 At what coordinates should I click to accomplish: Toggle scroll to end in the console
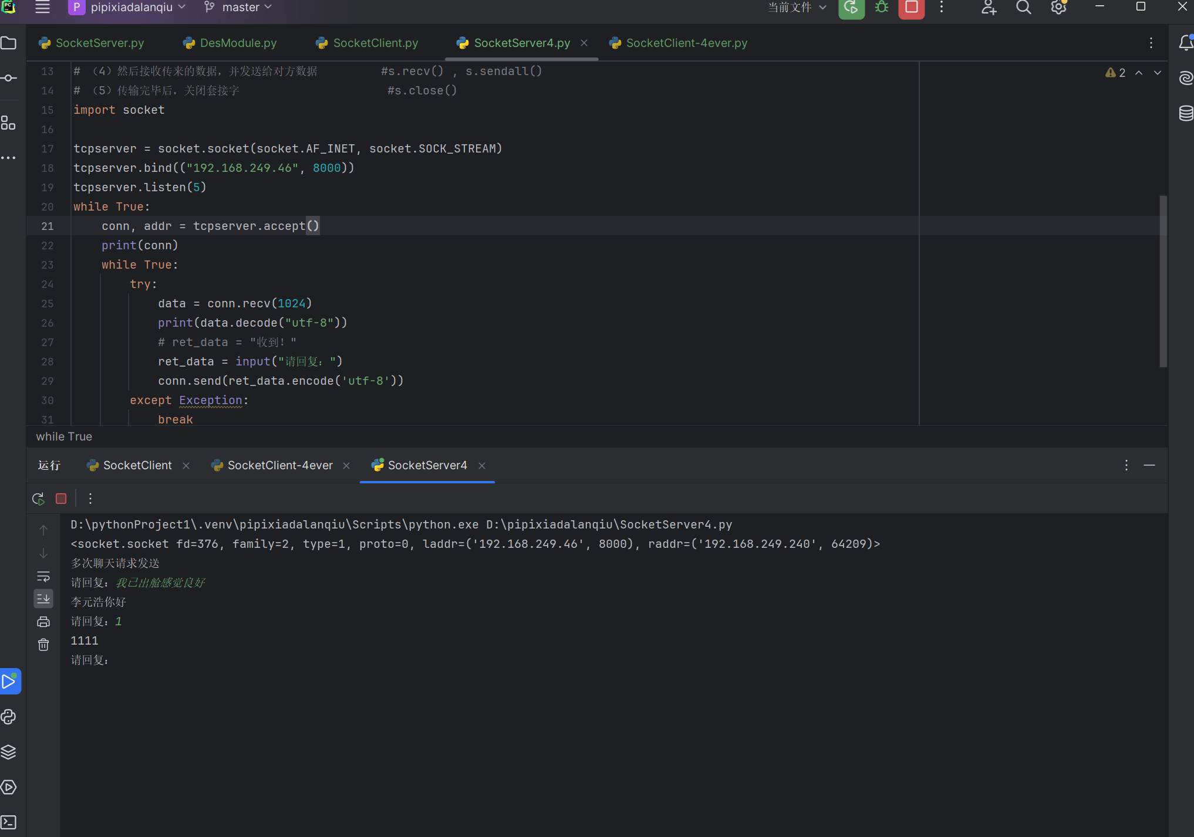[x=43, y=599]
